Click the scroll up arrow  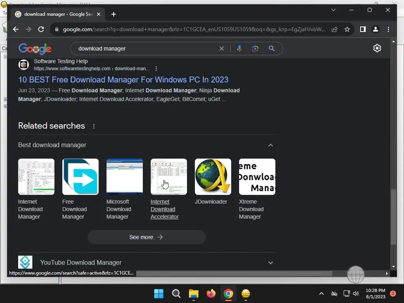(x=393, y=41)
